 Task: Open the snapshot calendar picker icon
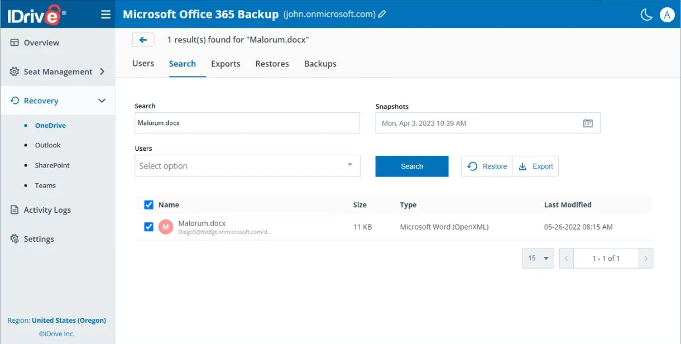click(588, 123)
